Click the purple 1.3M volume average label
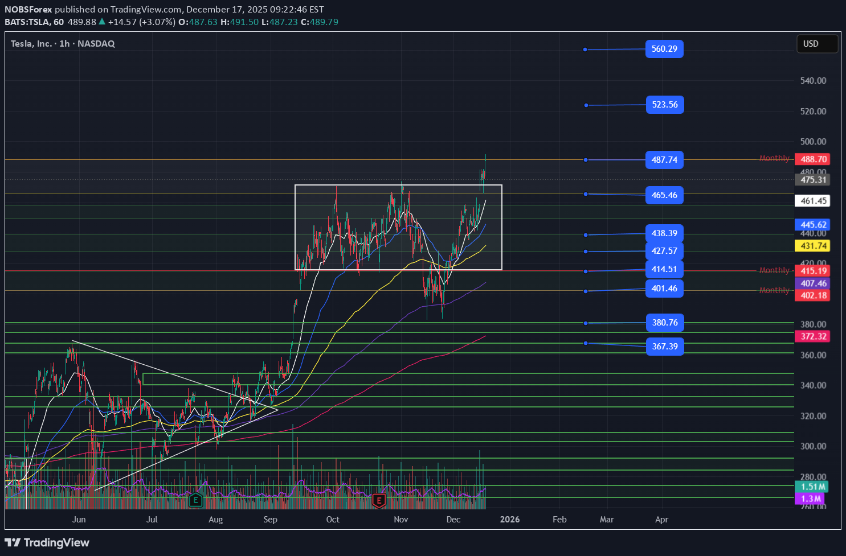 811,499
